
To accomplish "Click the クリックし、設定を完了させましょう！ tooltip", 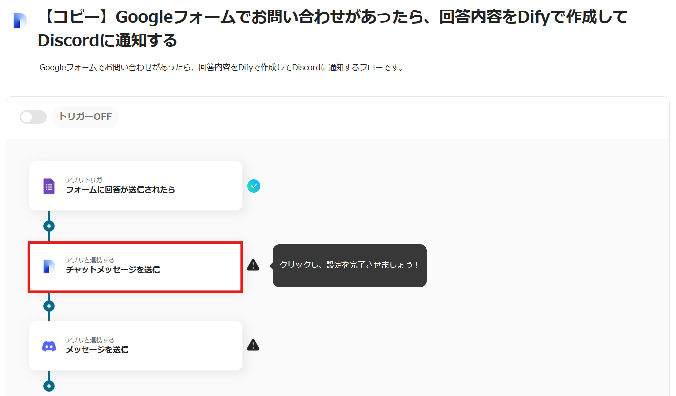I will click(349, 265).
